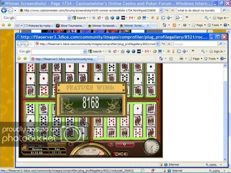Open a new tab in outer window
Viewport: 231px width, 173px height.
coord(154,26)
